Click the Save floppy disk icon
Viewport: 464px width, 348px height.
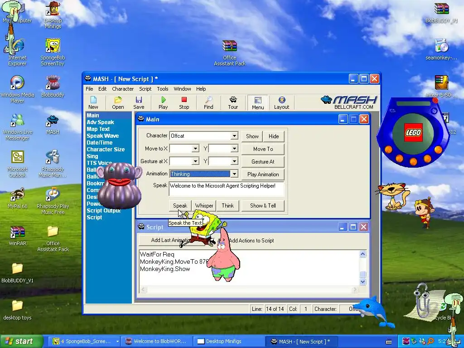point(139,103)
